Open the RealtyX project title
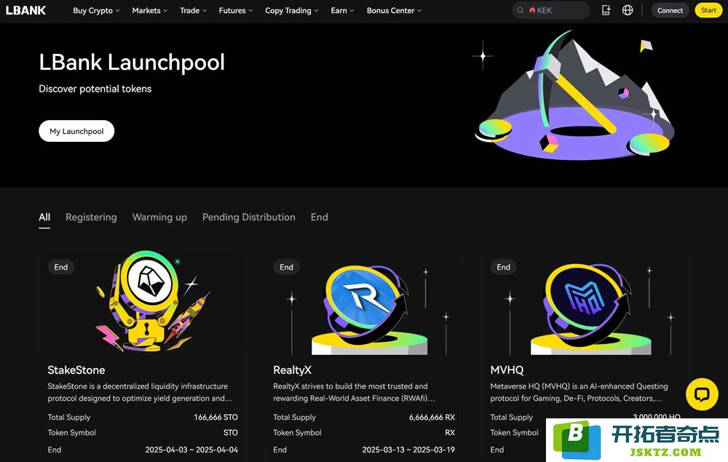Screen dimensions: 728x462 click(x=293, y=370)
